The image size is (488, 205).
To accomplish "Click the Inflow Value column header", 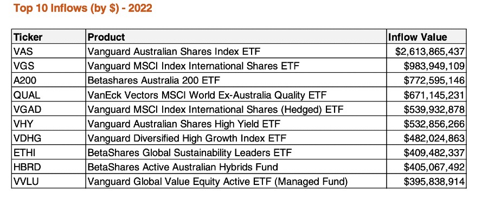I will click(426, 37).
